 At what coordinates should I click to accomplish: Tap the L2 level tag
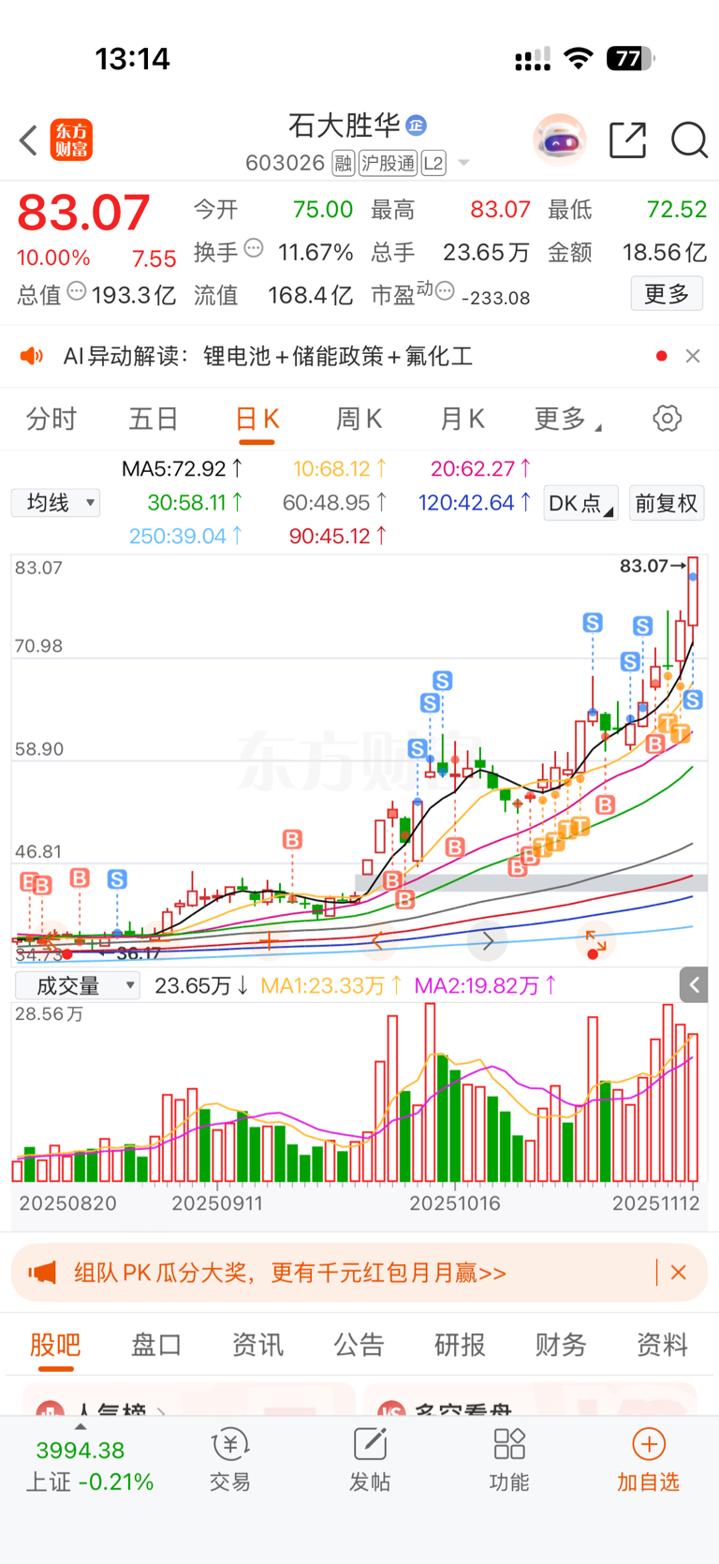click(433, 164)
